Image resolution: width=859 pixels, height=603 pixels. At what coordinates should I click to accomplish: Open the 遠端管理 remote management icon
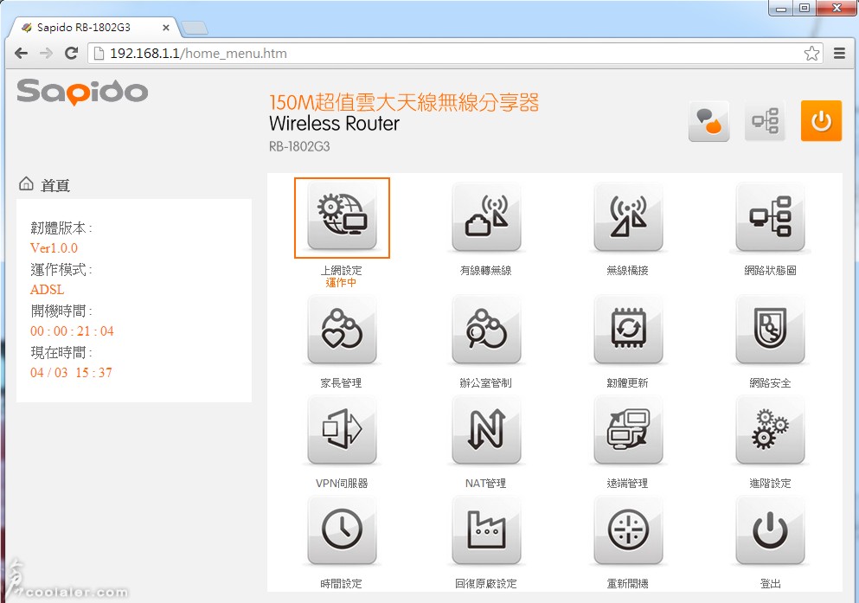628,430
